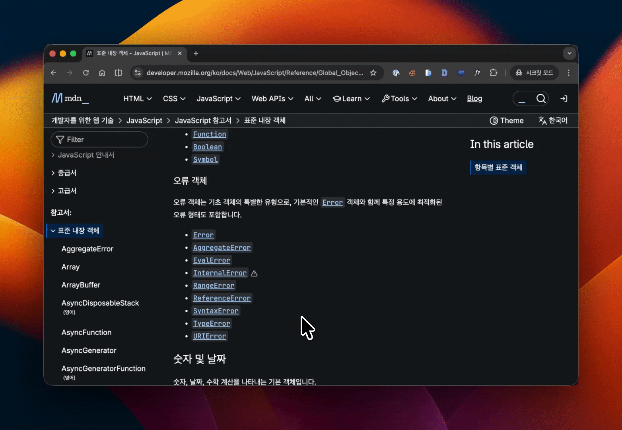Open the About navigation menu
622x430 pixels.
coord(442,99)
